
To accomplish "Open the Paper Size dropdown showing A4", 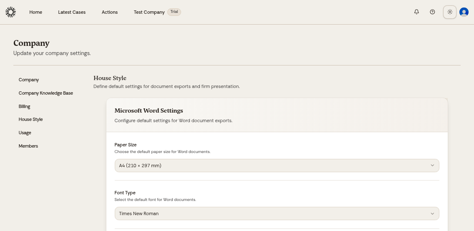I will pyautogui.click(x=277, y=166).
